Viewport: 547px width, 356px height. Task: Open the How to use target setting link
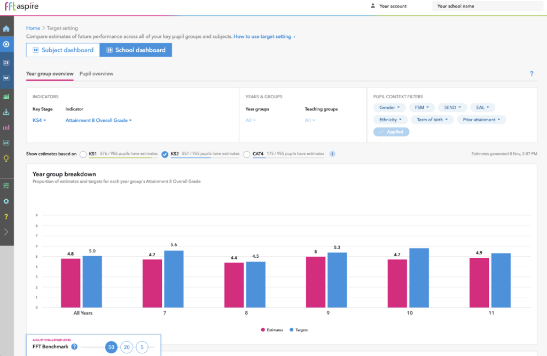click(264, 36)
